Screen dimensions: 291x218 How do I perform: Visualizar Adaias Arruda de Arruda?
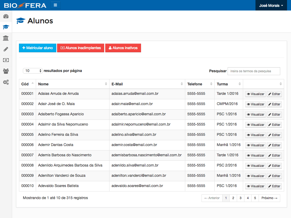(x=255, y=94)
